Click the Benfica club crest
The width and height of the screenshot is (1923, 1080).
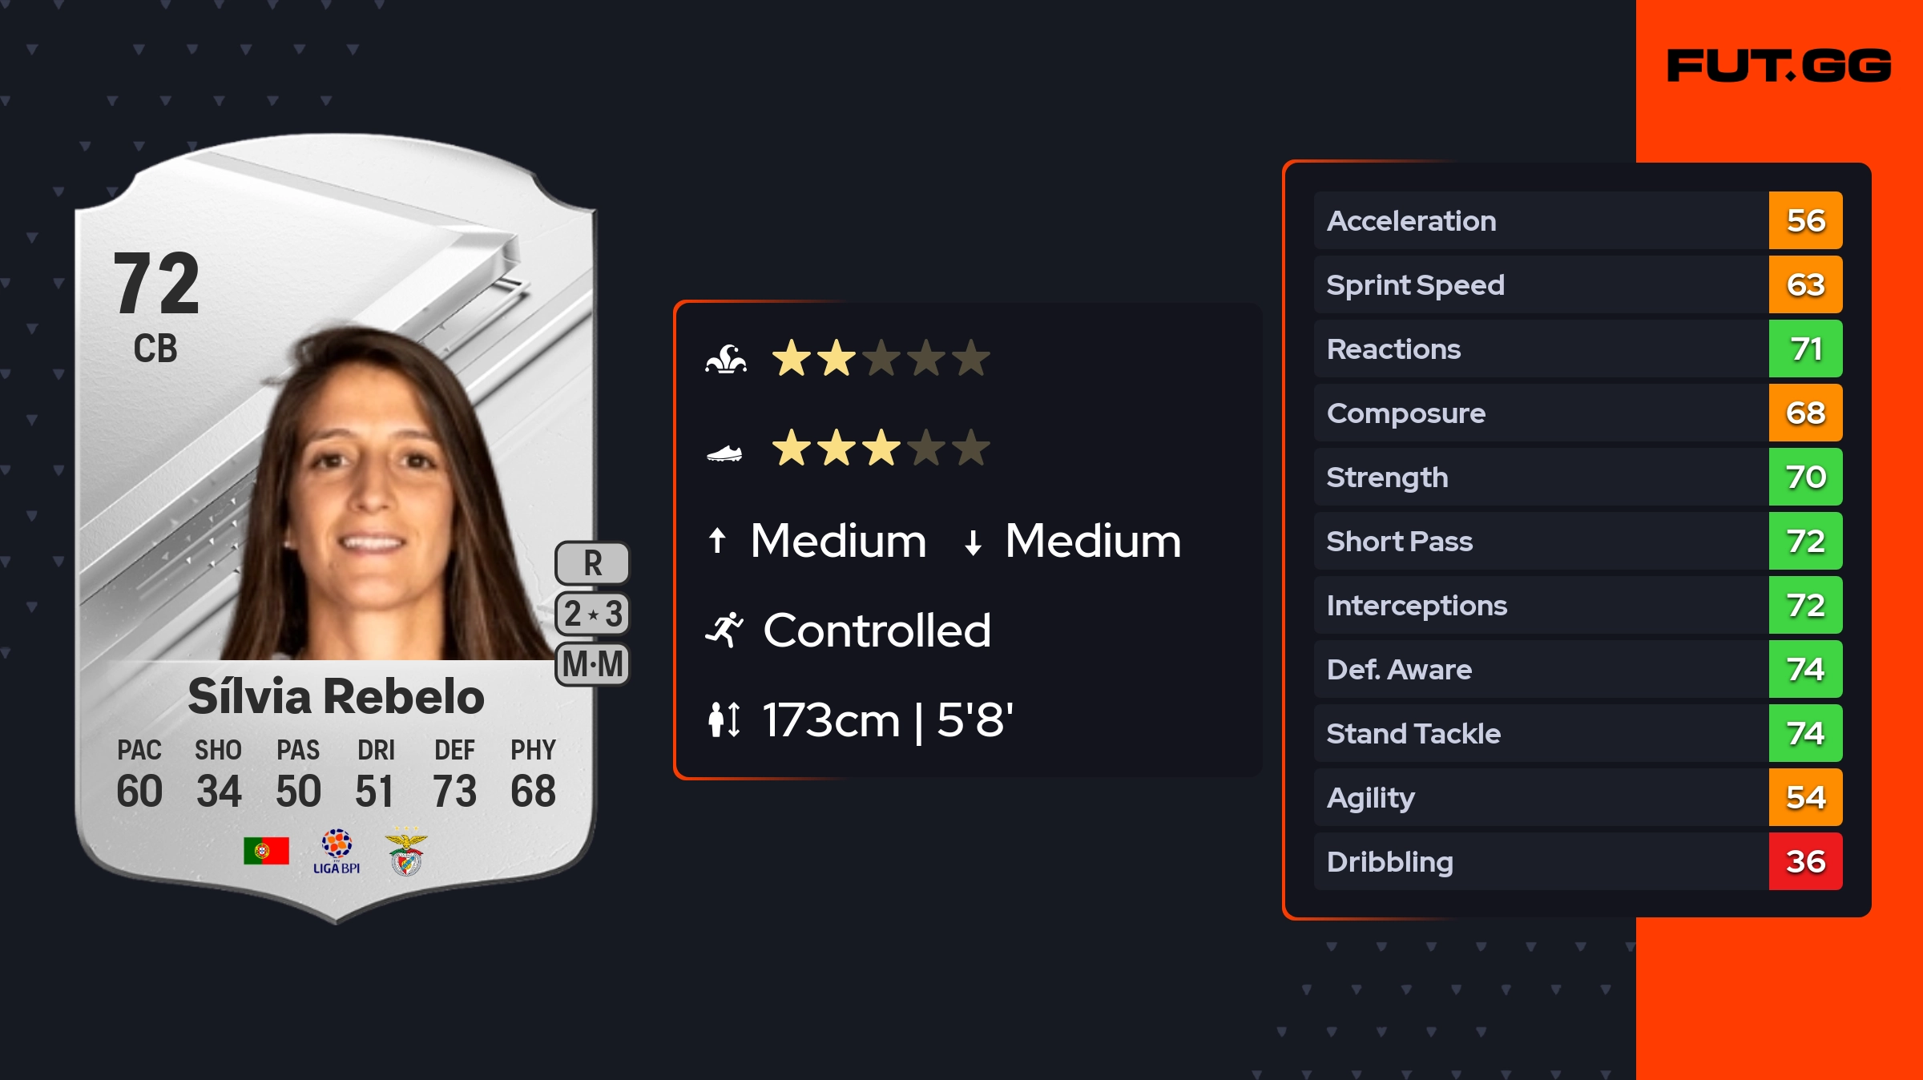point(406,852)
